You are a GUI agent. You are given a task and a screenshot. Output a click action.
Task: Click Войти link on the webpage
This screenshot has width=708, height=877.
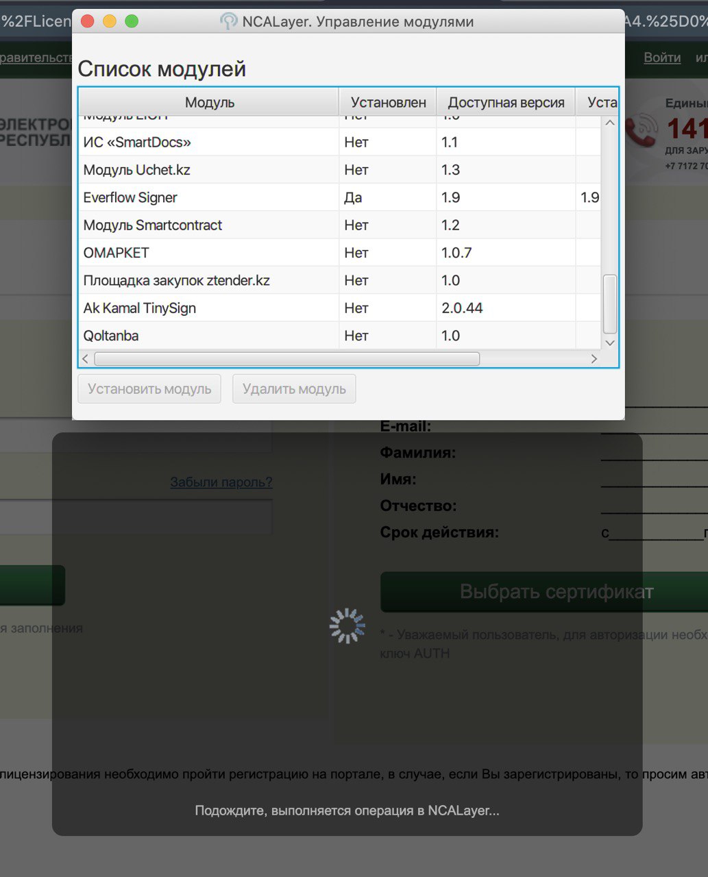662,58
